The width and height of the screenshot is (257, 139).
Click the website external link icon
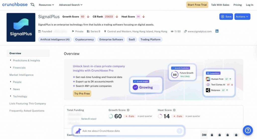(185, 31)
